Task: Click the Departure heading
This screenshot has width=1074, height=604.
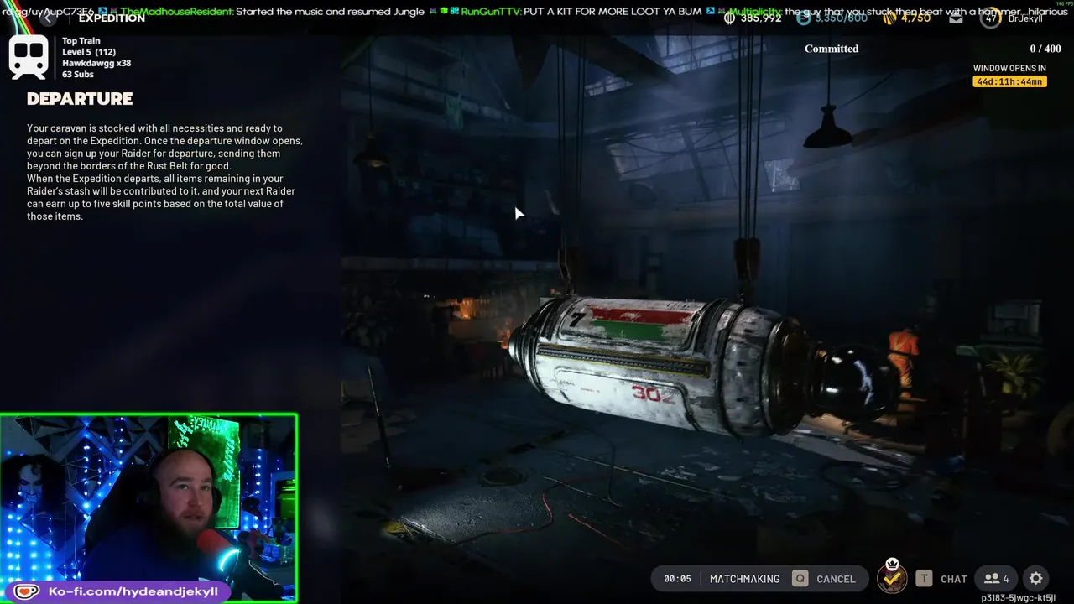Action: [x=80, y=99]
